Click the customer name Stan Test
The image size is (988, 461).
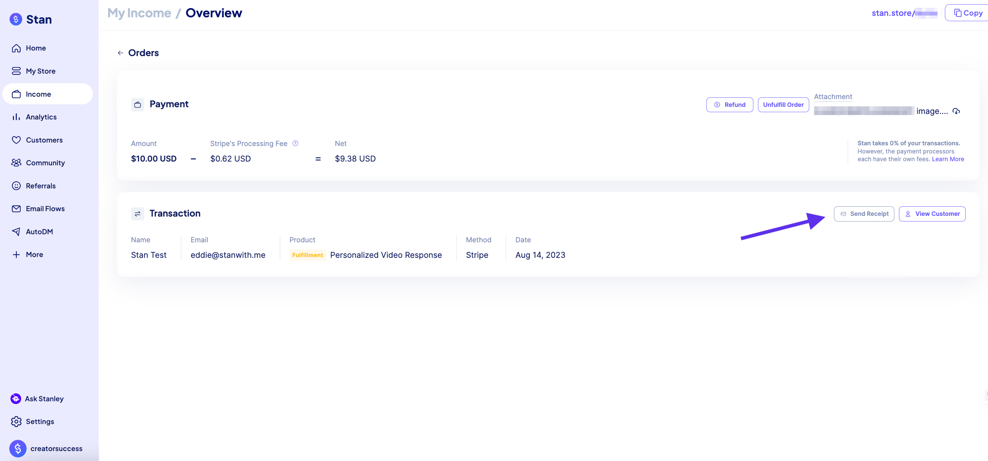[x=149, y=255]
